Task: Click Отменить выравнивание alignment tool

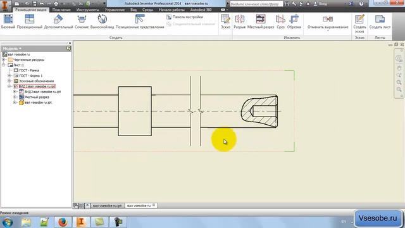Action: tap(328, 23)
